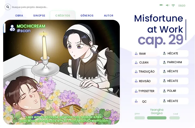Click the MochiCream verified user icon
Viewport: 195px width, 128px height.
coord(12,28)
